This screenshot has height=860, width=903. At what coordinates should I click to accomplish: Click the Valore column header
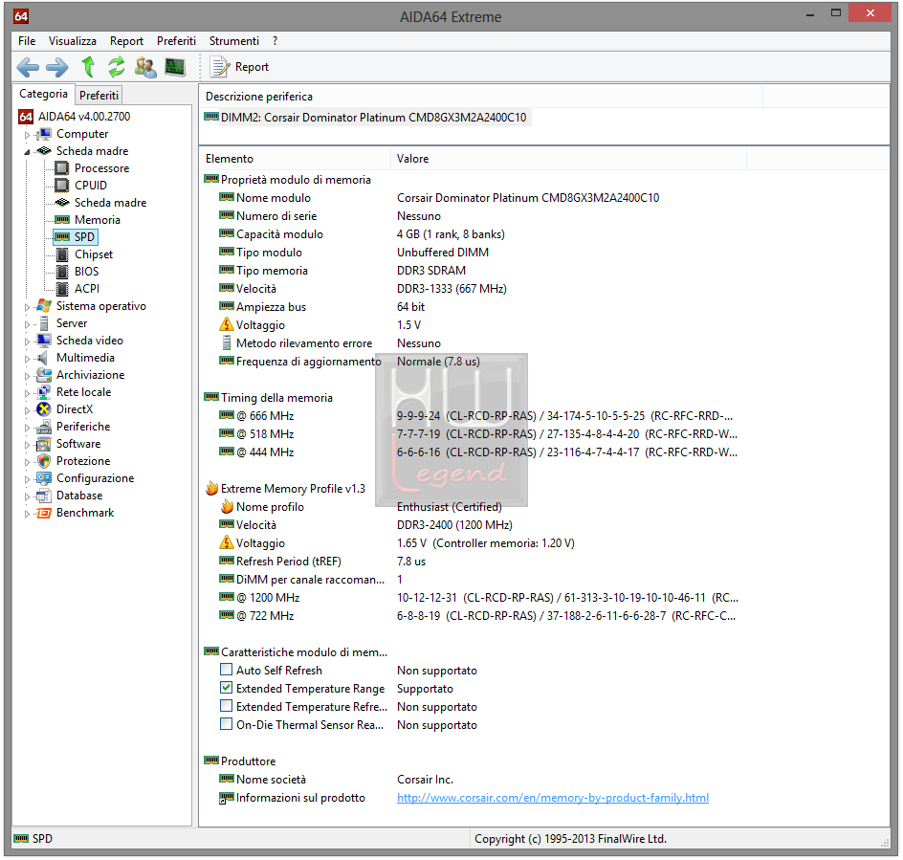point(568,159)
